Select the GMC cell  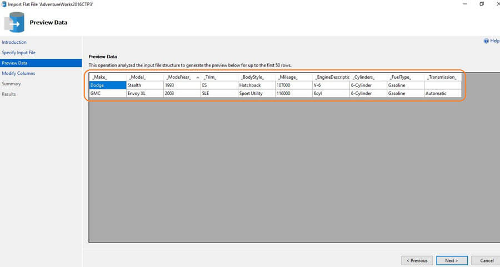coord(108,94)
